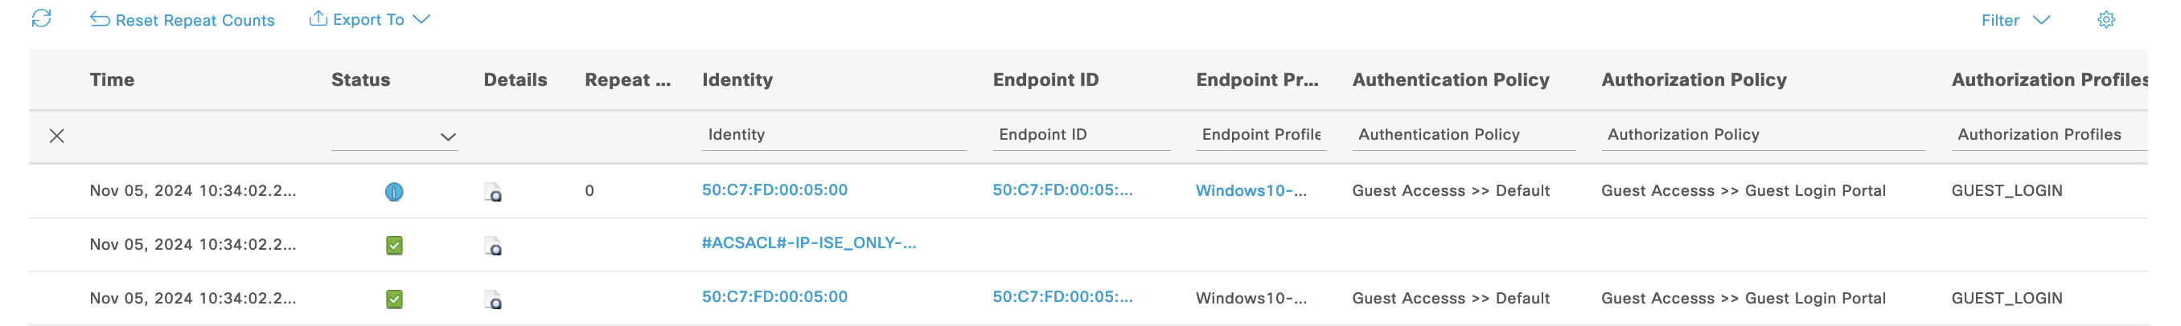This screenshot has width=2181, height=326.
Task: Sort by the Authorization Policy column header
Action: click(1694, 79)
